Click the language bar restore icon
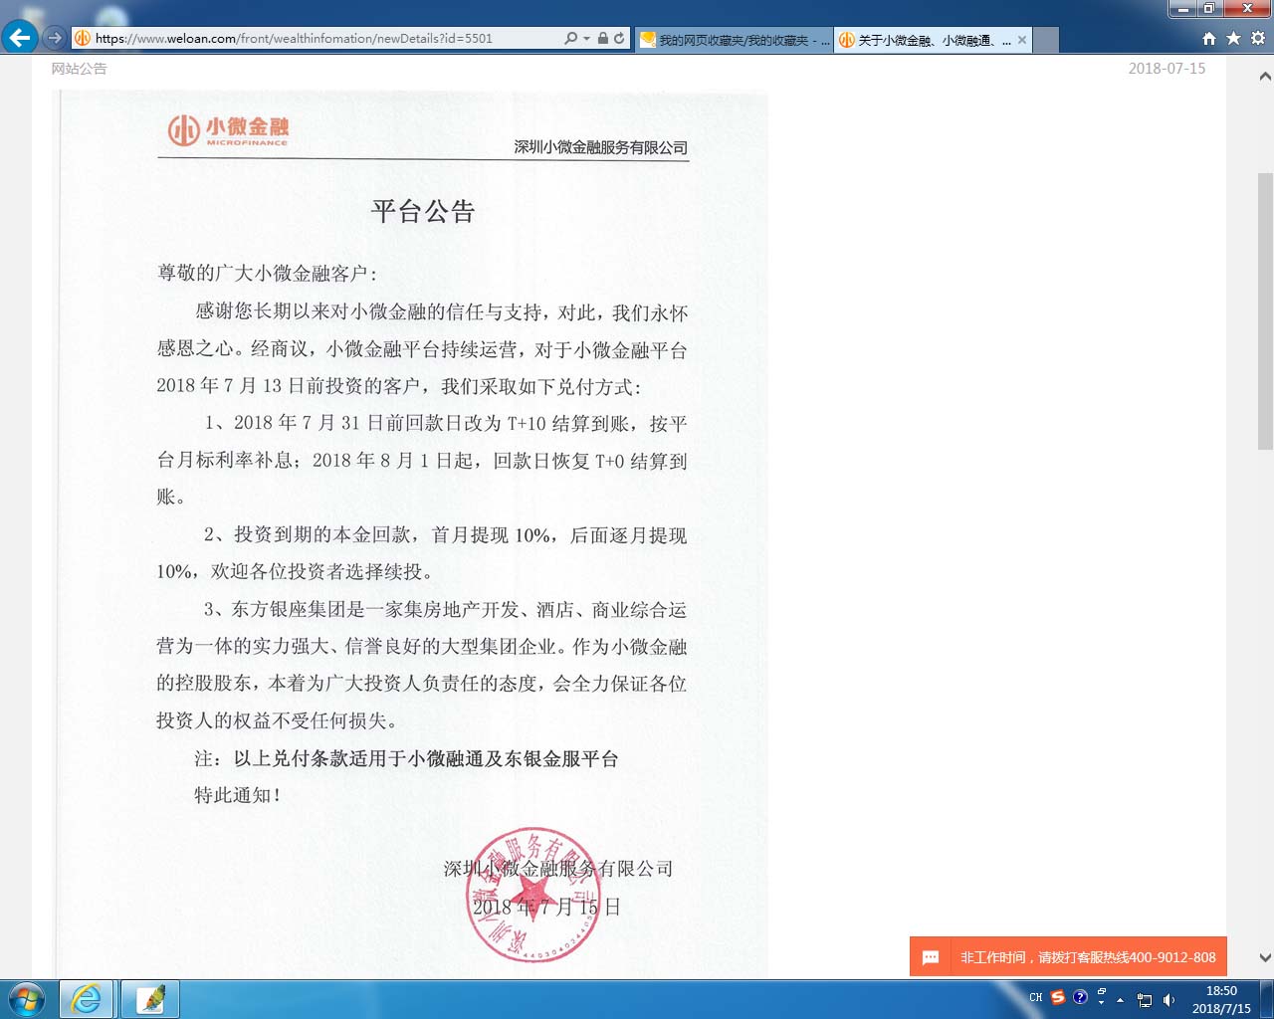Image resolution: width=1274 pixels, height=1019 pixels. [x=1102, y=991]
